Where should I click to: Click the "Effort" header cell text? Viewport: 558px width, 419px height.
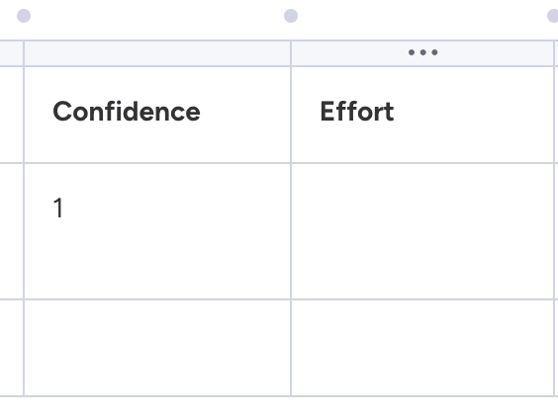tap(357, 112)
